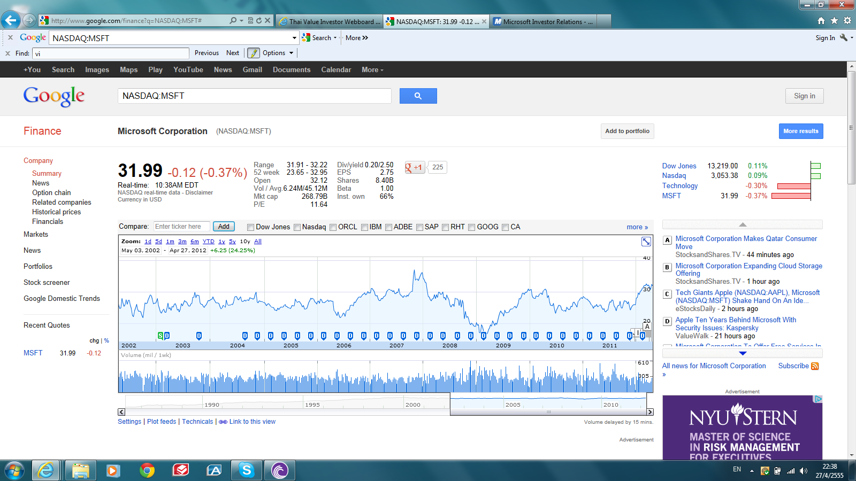Open Skype from the taskbar

tap(247, 470)
